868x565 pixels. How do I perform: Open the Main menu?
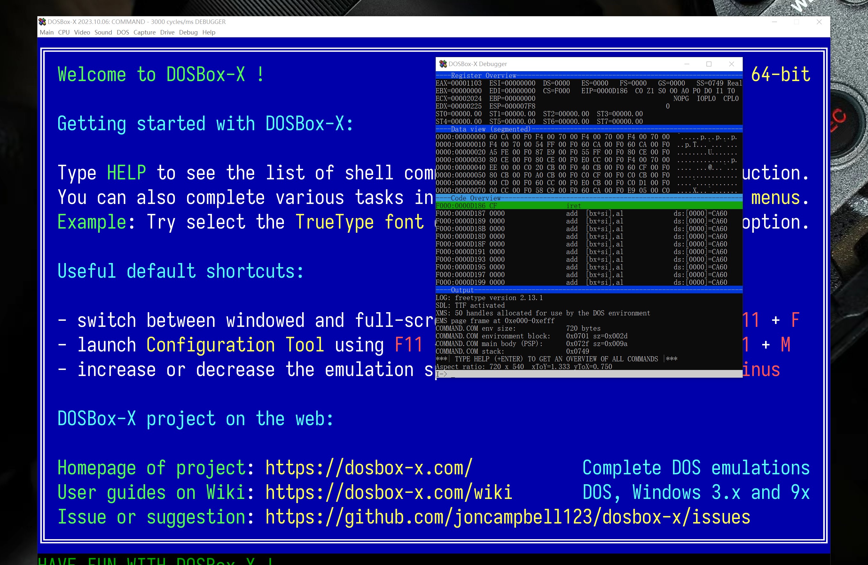47,33
